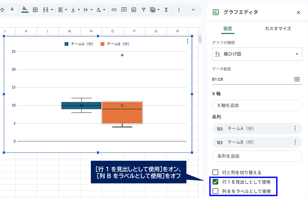
Task: Click the insert link icon
Action: tap(114, 10)
